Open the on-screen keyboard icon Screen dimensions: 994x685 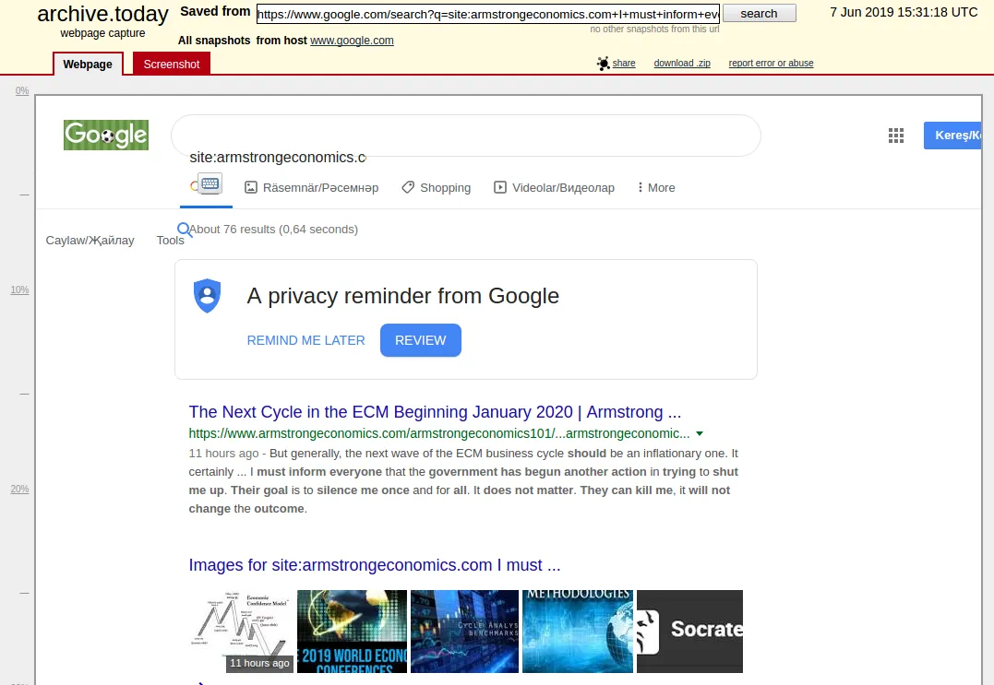coord(210,183)
